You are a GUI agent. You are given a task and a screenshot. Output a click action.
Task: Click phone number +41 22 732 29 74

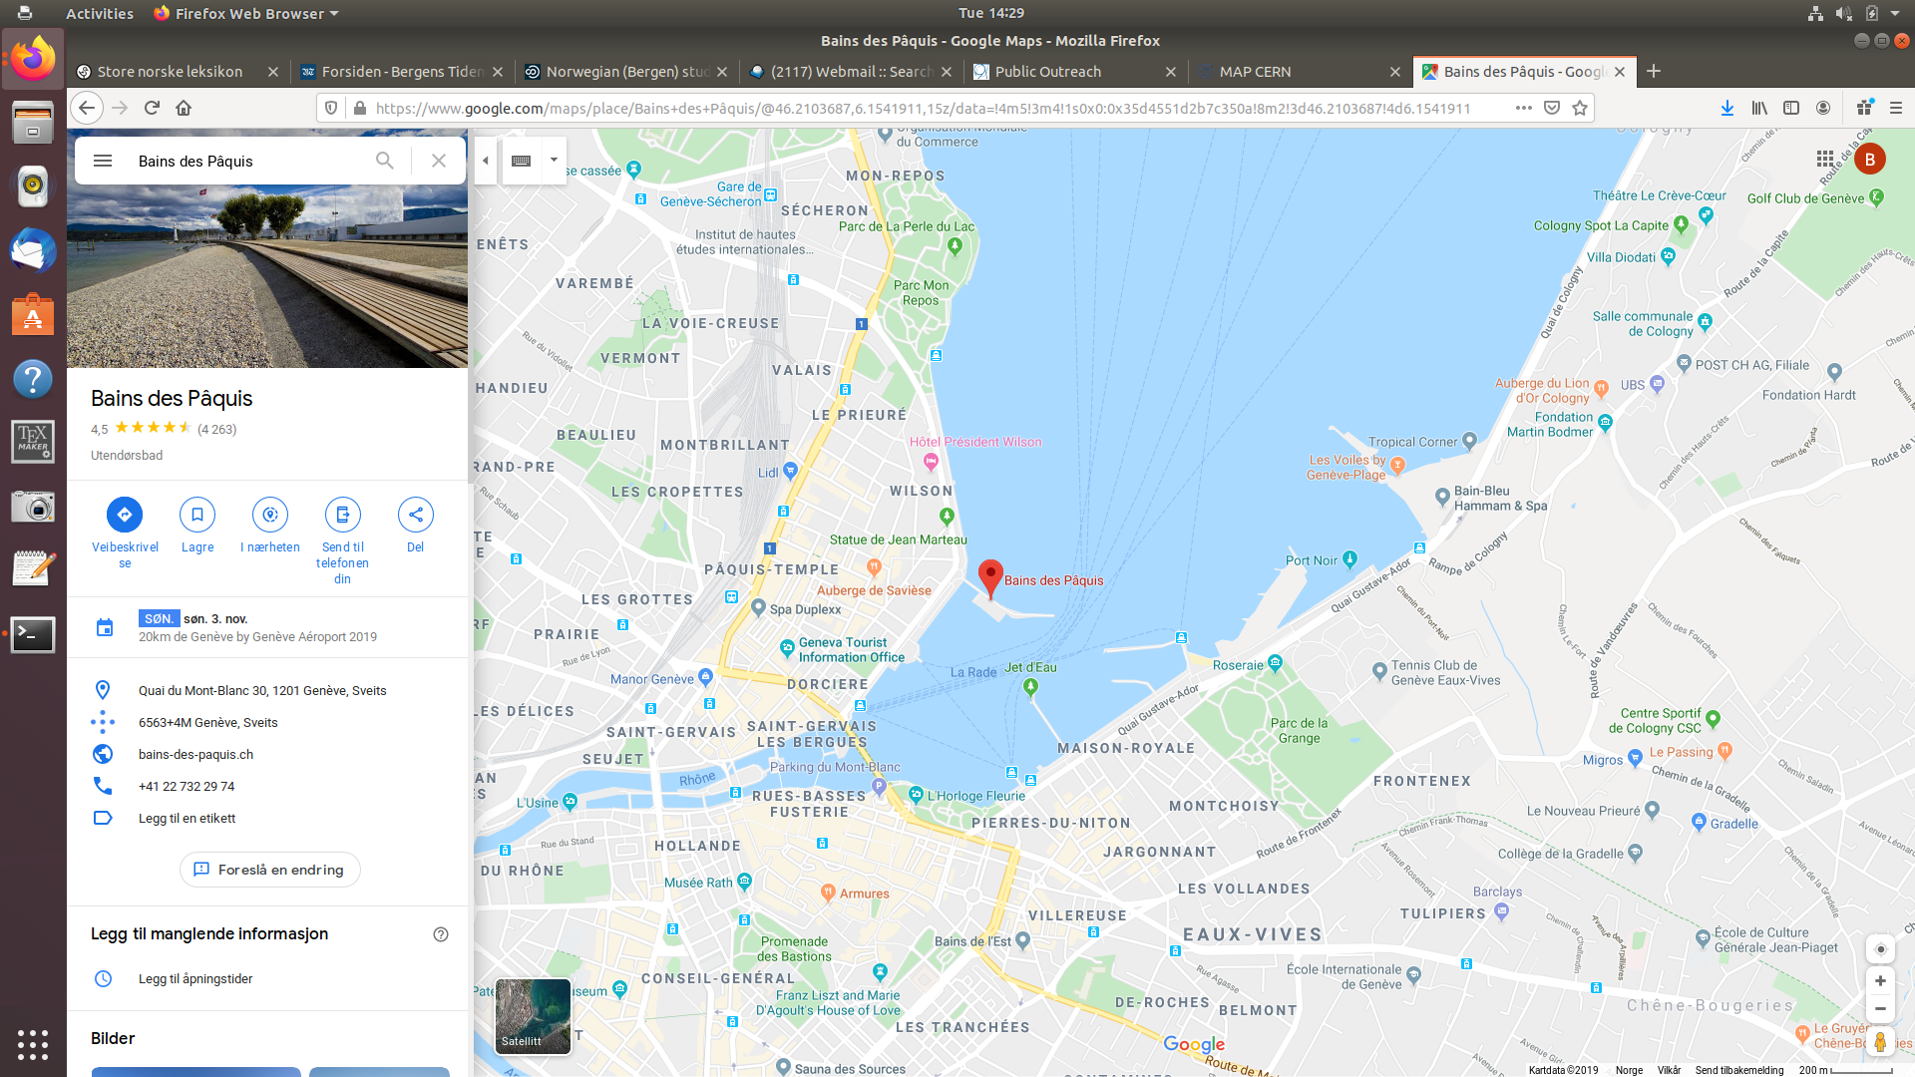187,786
